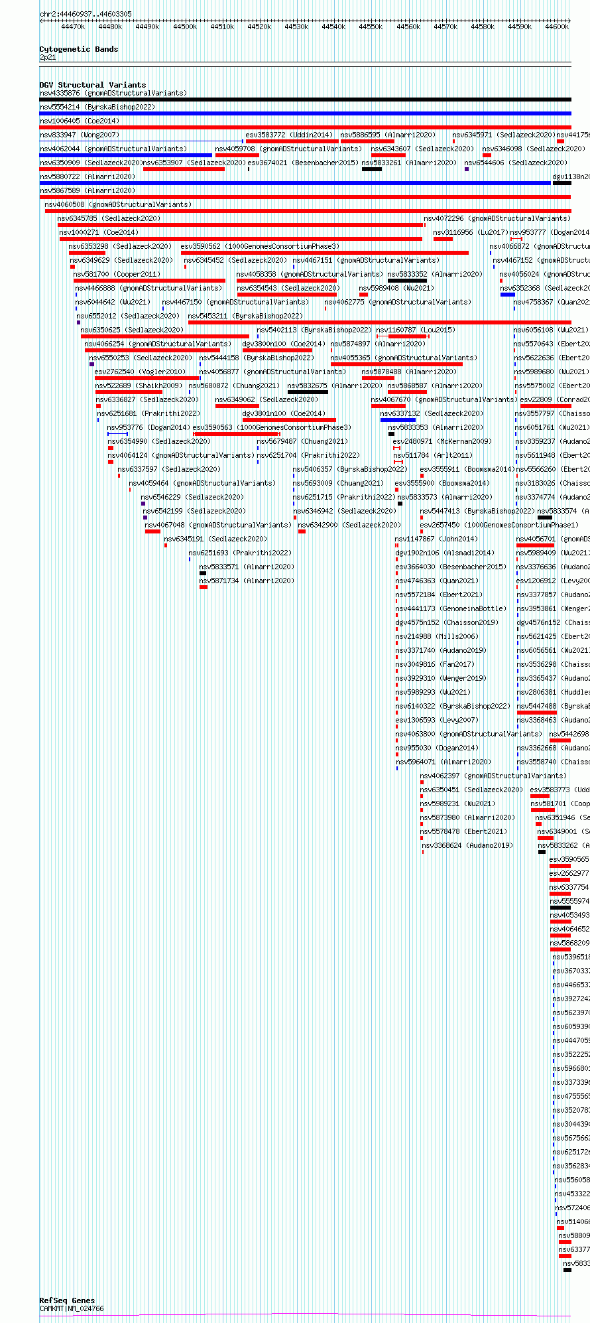This screenshot has width=590, height=1323.
Task: Click the 44550k ruler tick label
Action: click(x=371, y=27)
